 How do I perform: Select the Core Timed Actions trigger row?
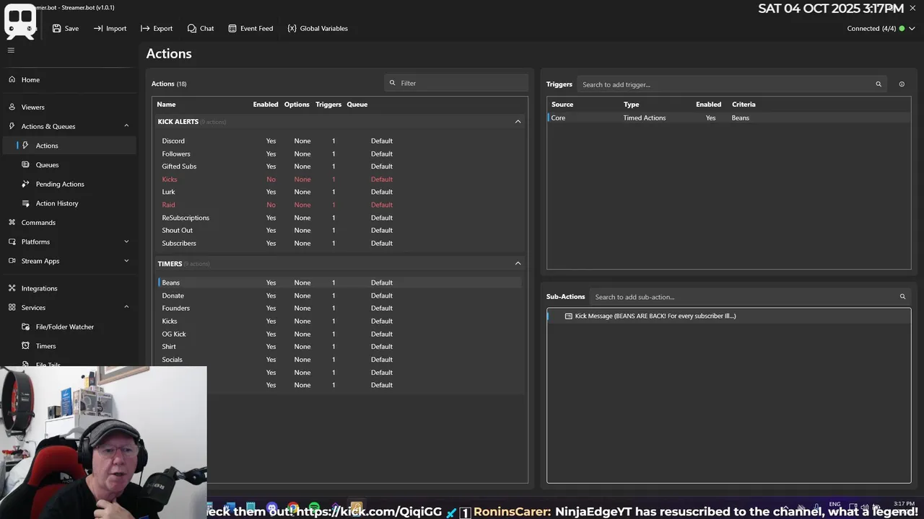[729, 117]
